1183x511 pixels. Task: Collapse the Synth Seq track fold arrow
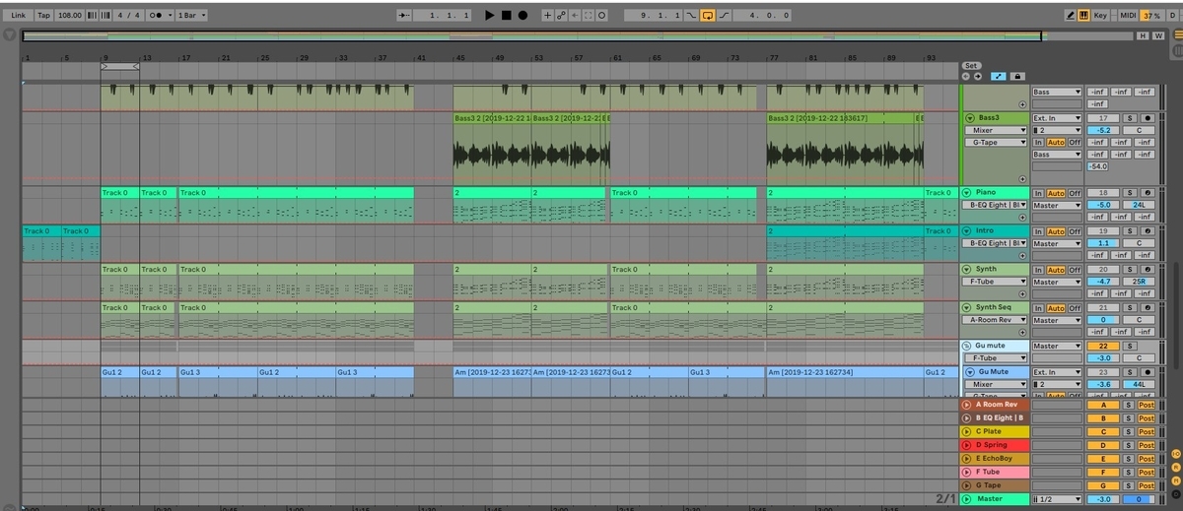966,308
